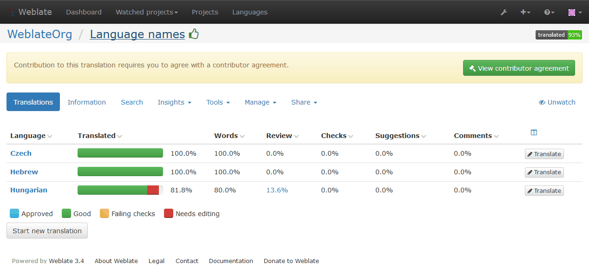589x270 pixels.
Task: Click the orange Failing checks legend swatch
Action: (x=105, y=214)
